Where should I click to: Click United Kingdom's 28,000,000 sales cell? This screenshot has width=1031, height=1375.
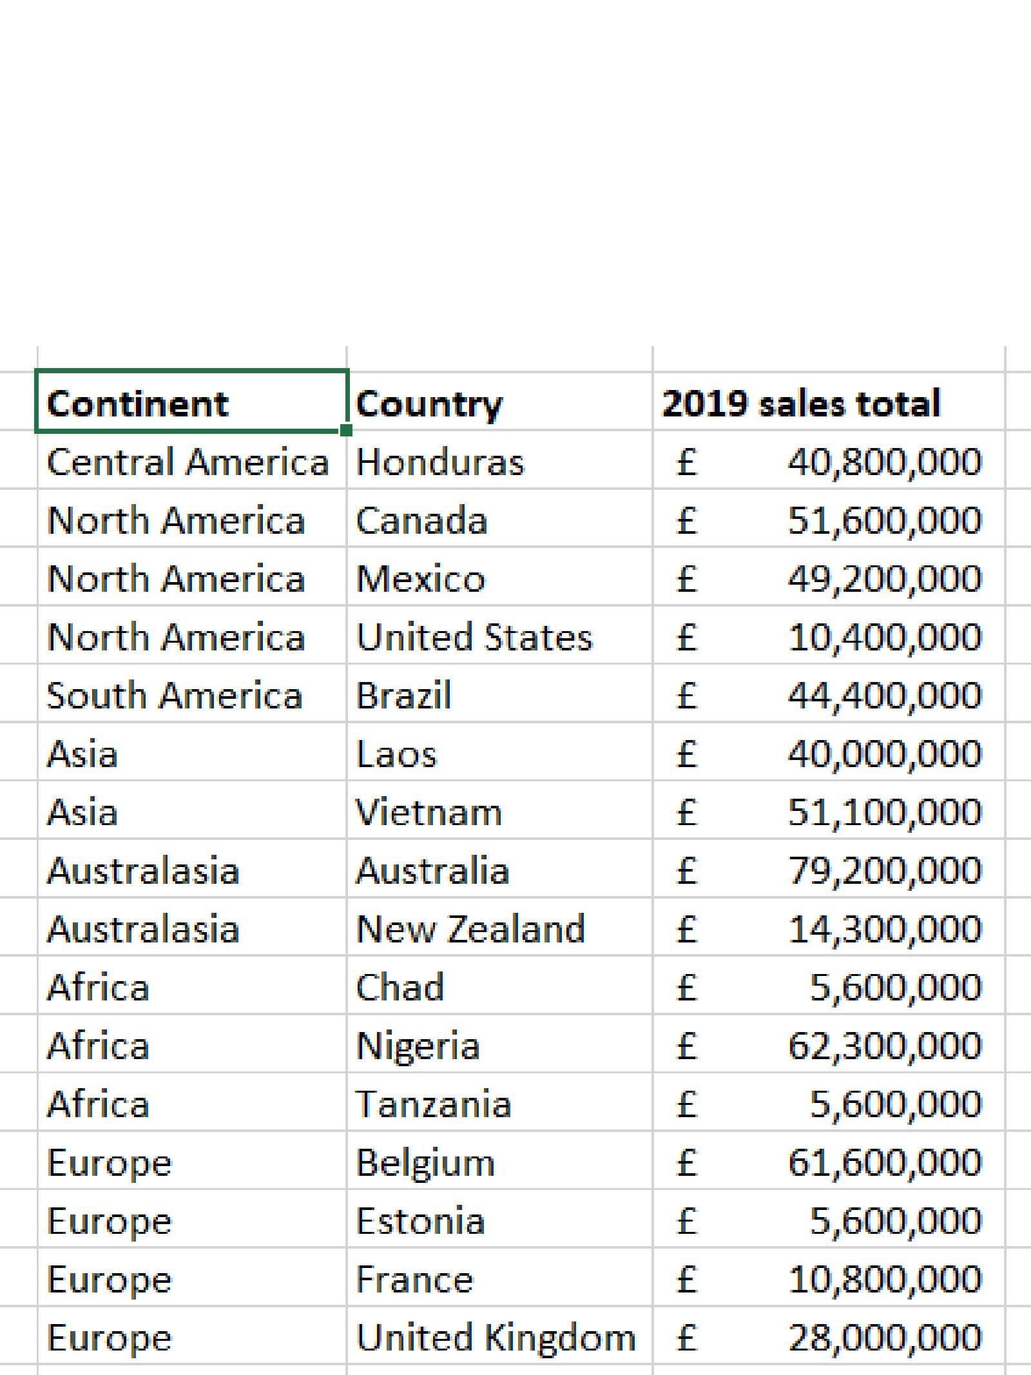pos(828,1338)
